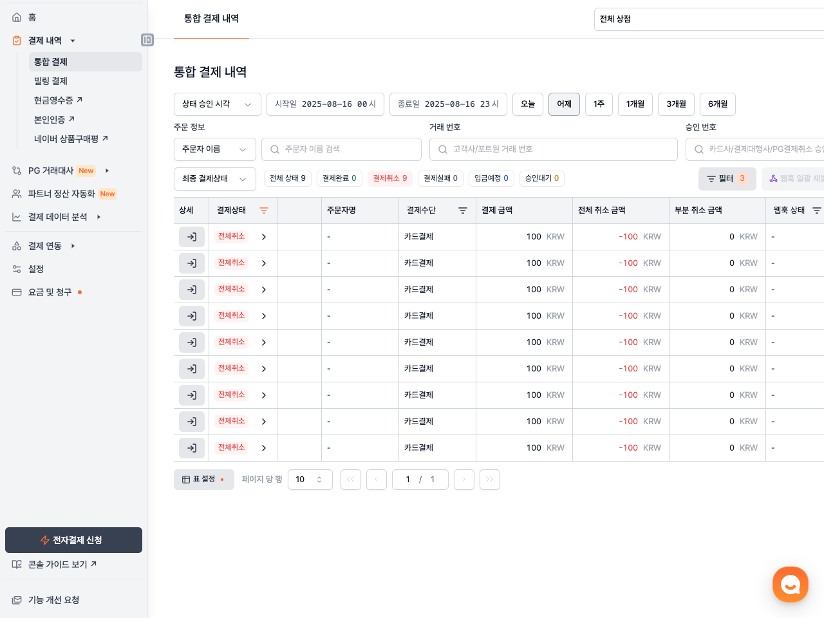Toggle the 결제완료 0 status filter
Image resolution: width=824 pixels, height=618 pixels.
pos(339,178)
